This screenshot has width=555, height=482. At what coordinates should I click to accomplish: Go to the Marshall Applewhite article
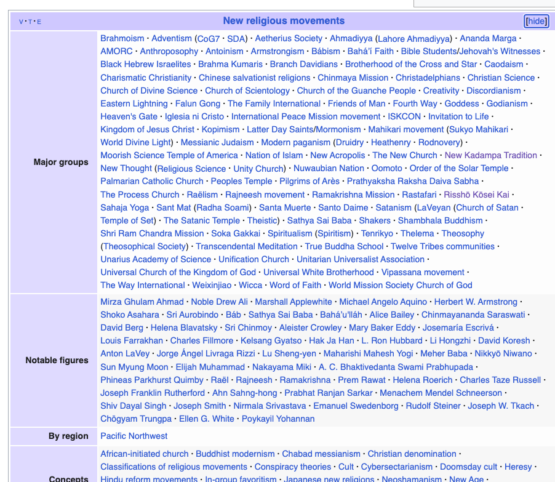pyautogui.click(x=293, y=302)
